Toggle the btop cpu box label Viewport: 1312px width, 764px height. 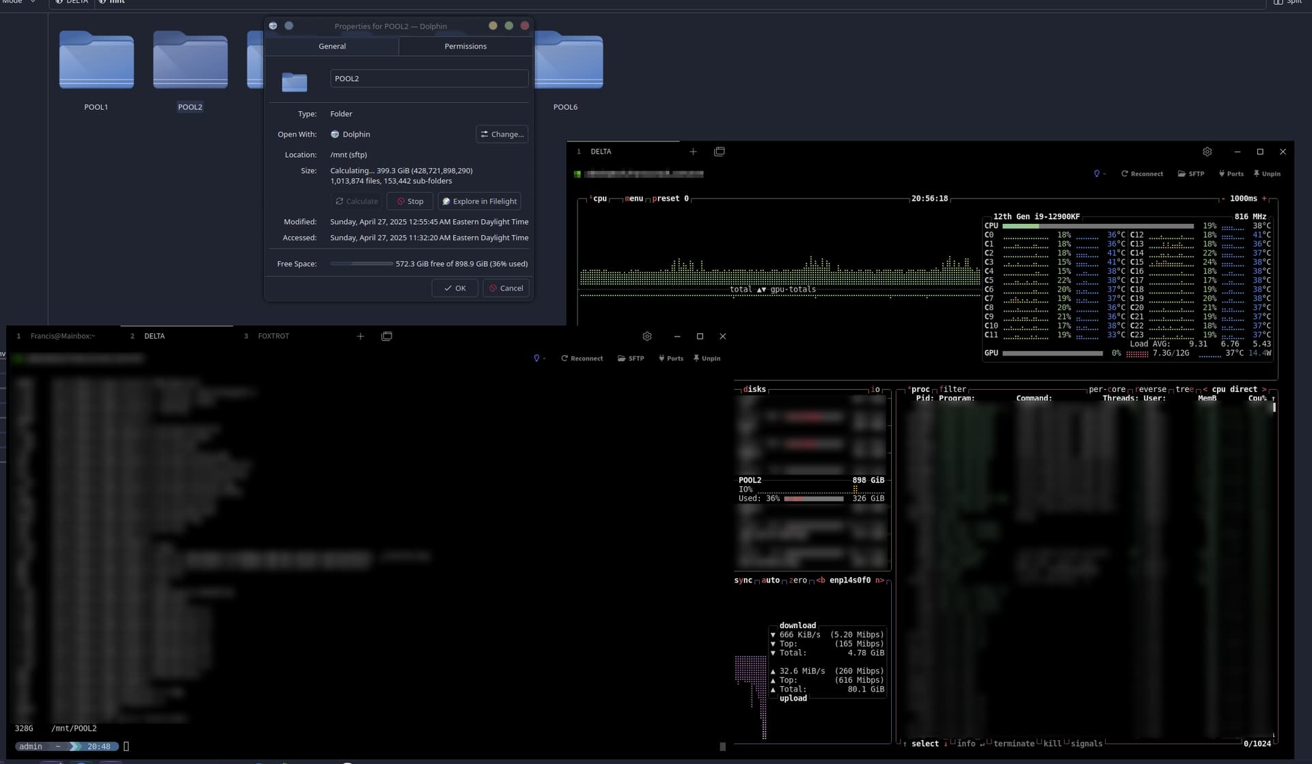point(599,199)
